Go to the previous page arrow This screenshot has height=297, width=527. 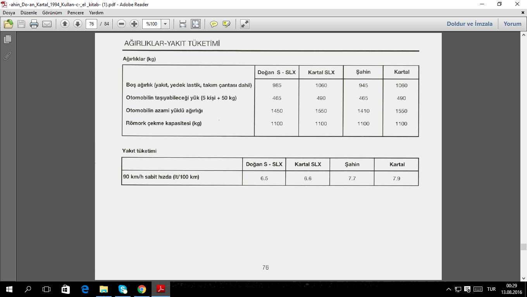[x=65, y=24]
